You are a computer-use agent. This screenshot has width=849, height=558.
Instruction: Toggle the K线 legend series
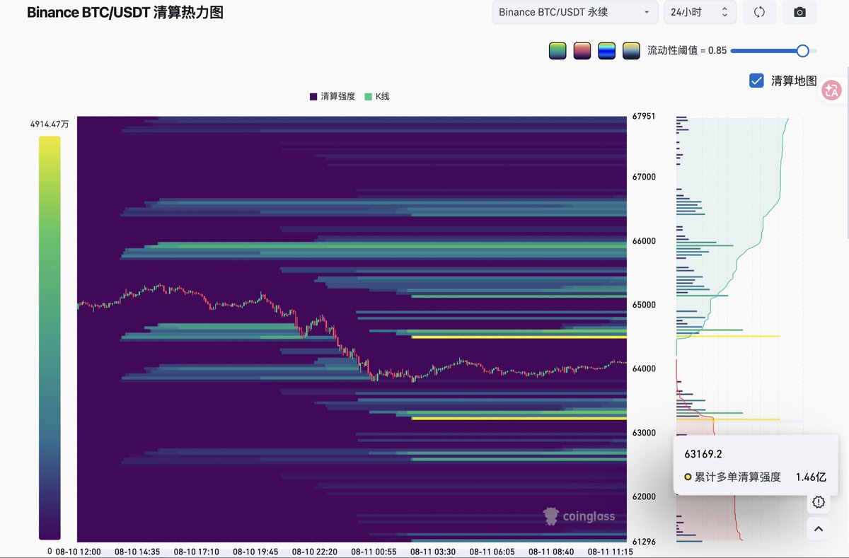click(x=377, y=96)
